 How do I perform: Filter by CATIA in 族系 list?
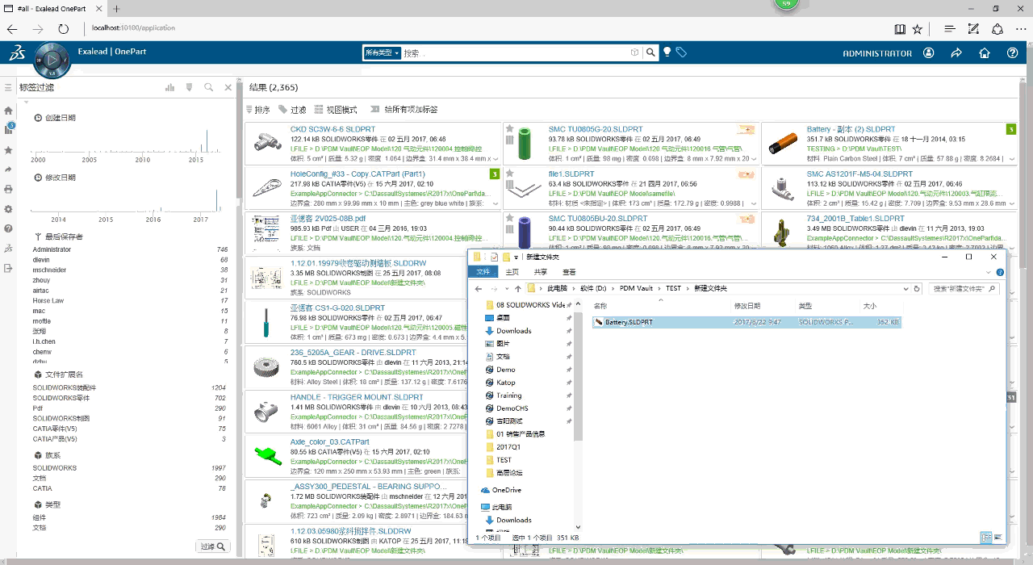[42, 488]
